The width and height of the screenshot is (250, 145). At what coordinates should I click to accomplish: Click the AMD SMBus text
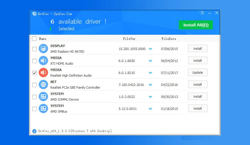pyautogui.click(x=59, y=111)
